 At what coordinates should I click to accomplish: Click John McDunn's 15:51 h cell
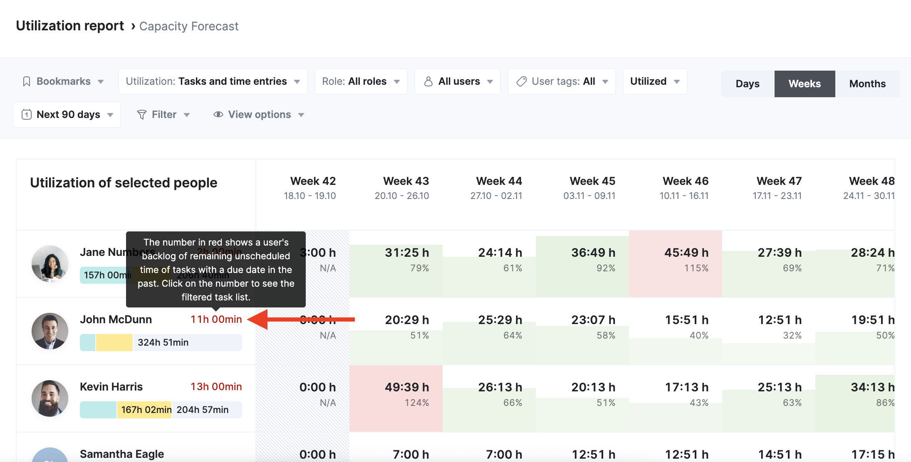676,331
